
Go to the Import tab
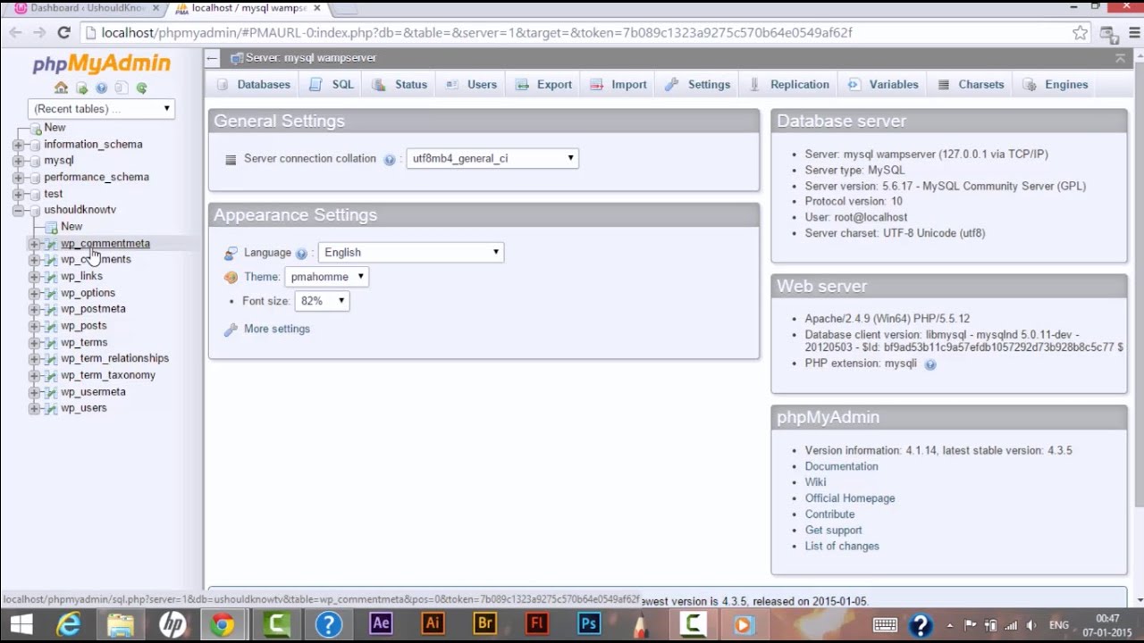(618, 85)
